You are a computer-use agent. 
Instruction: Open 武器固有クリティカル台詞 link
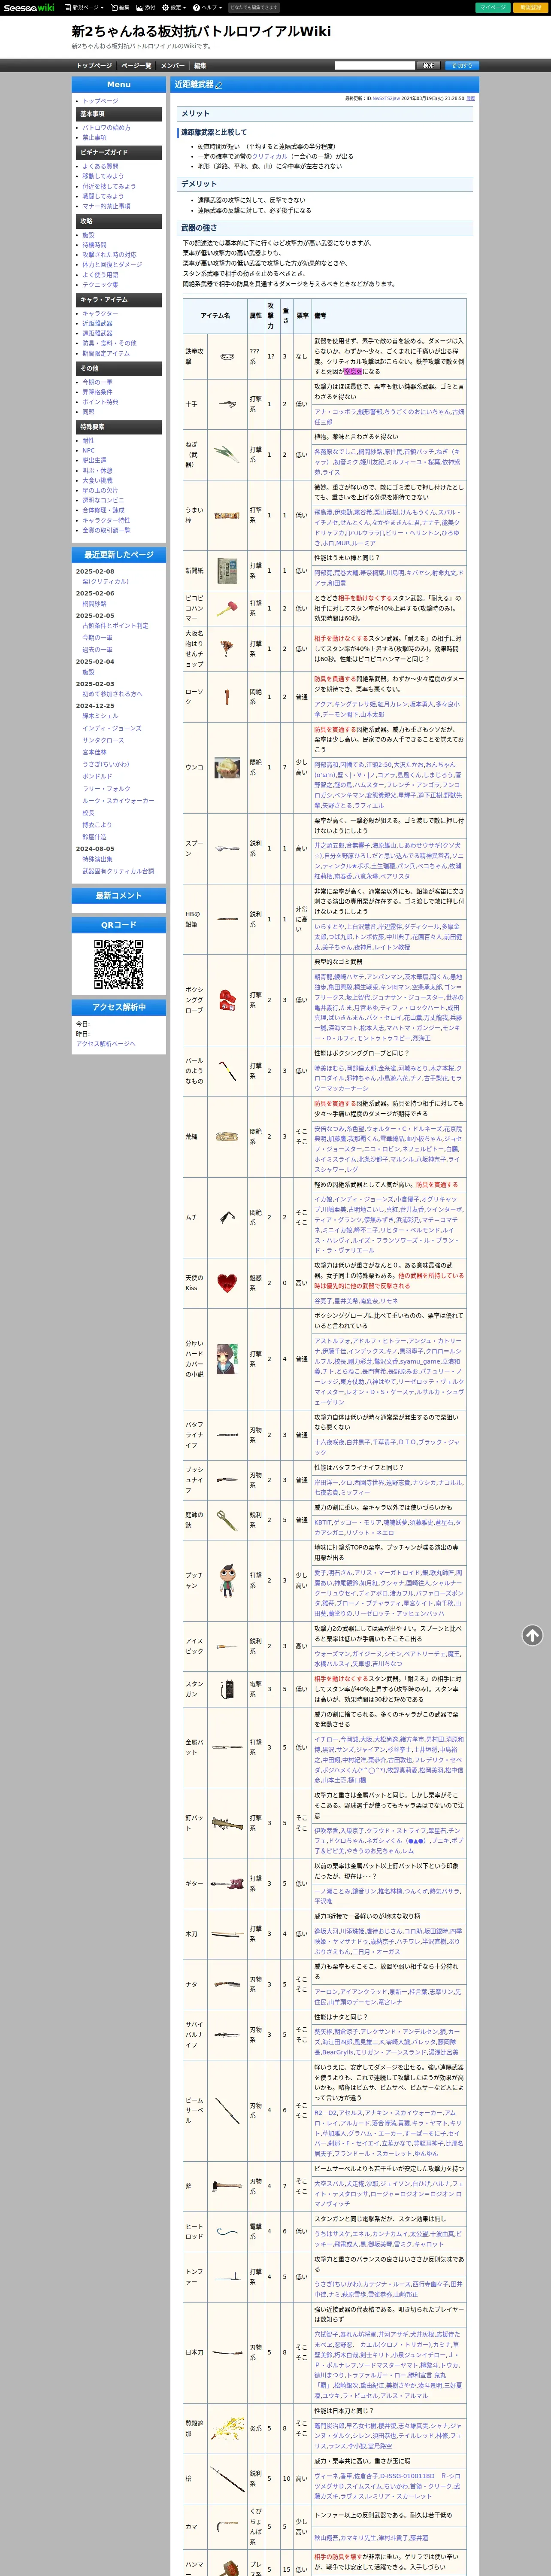click(118, 871)
